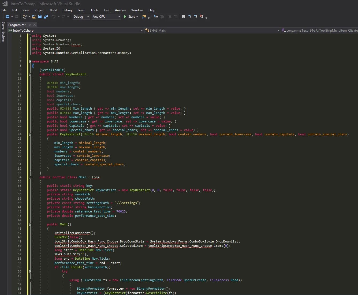Open the Server Explorer side panel
Viewport: 358px width, 295px height.
[3, 32]
